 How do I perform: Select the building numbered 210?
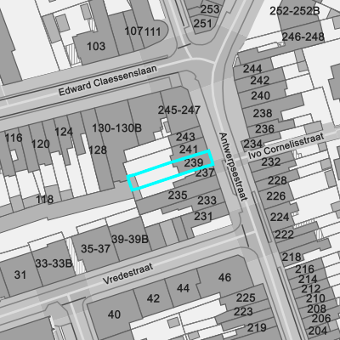click(315, 298)
